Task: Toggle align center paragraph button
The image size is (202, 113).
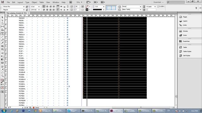Action: [x=47, y=6]
